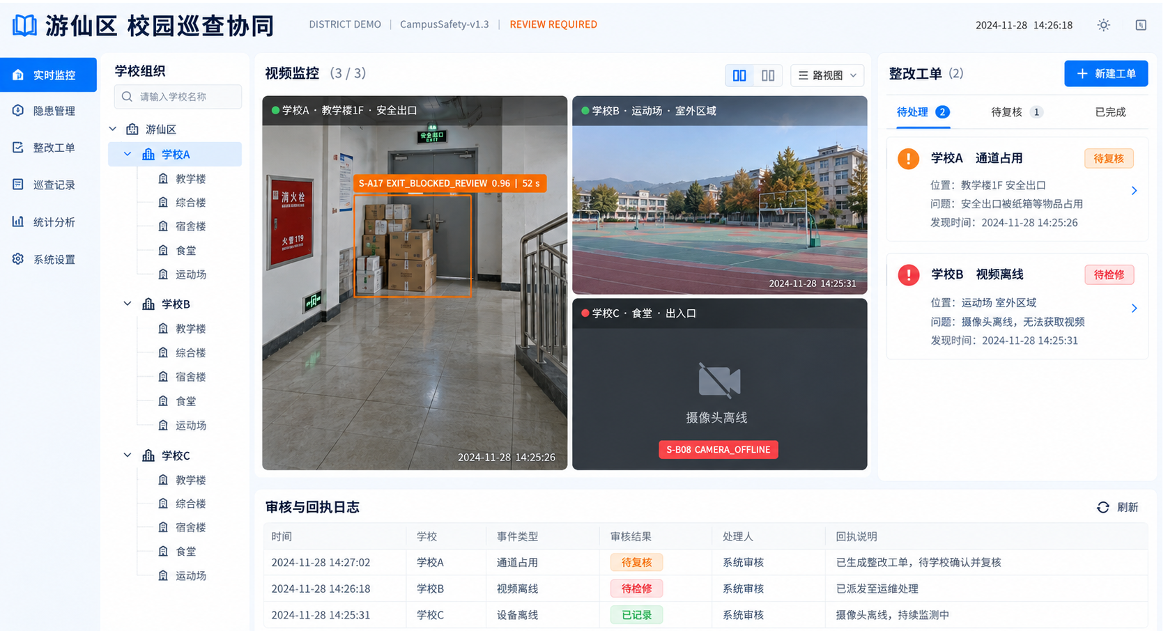Switch to the 待处理 tab
Screen dimensions: 1168x631
923,112
